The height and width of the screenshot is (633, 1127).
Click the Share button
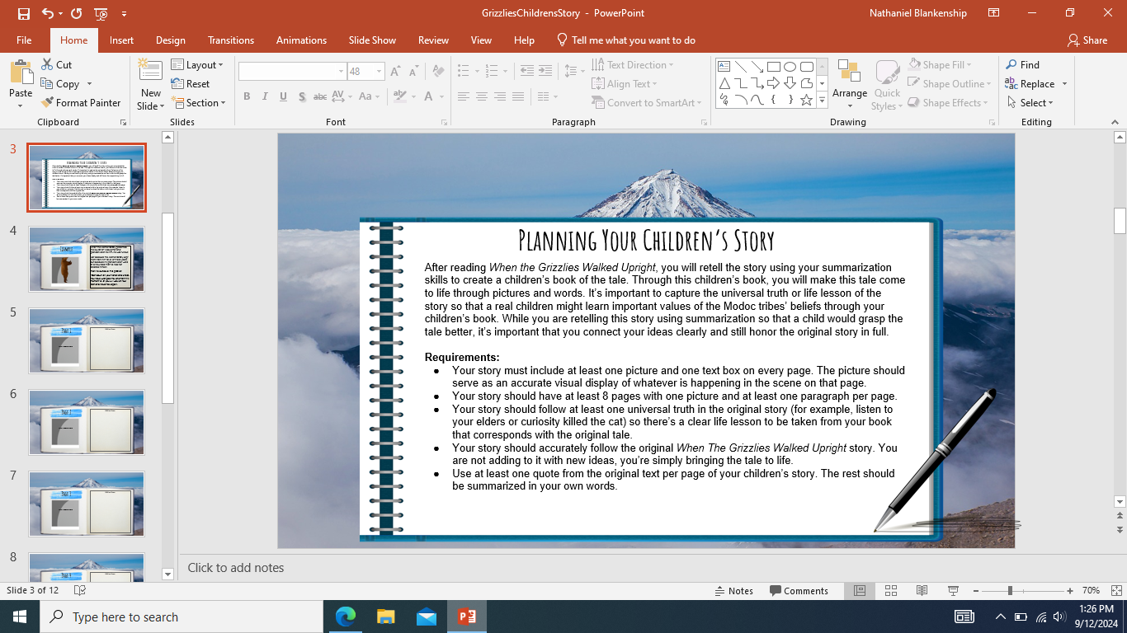pos(1087,40)
